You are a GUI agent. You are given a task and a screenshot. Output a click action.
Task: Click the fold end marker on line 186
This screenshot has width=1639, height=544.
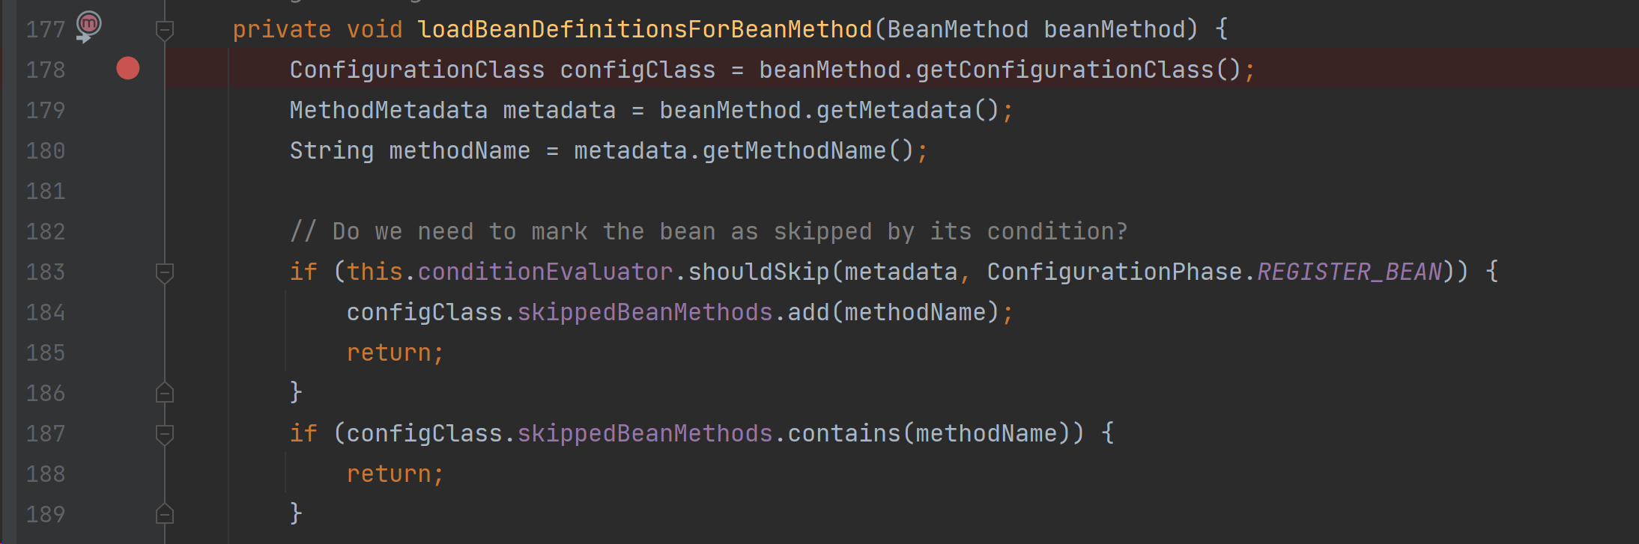(165, 393)
